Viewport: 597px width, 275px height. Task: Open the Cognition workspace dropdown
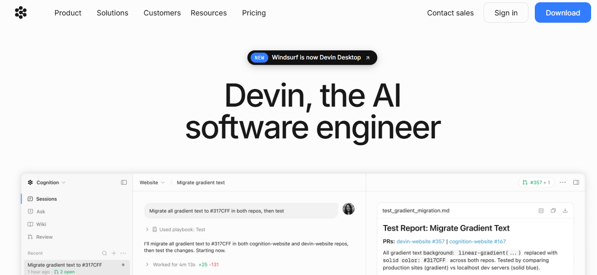pos(47,182)
